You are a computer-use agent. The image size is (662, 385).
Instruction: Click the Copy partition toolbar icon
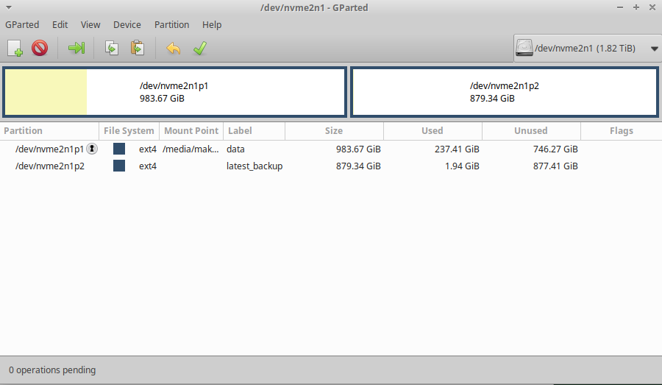point(112,48)
